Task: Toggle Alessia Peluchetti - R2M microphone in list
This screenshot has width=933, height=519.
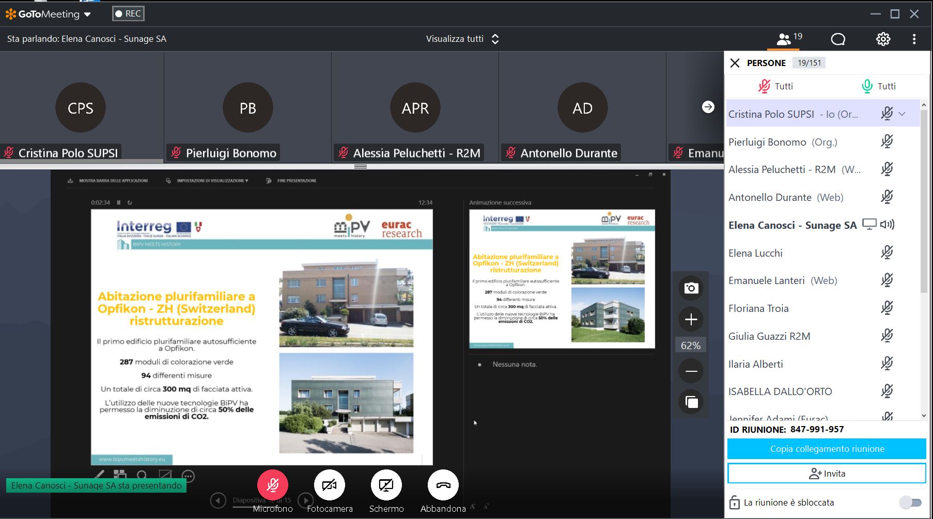Action: [x=887, y=169]
